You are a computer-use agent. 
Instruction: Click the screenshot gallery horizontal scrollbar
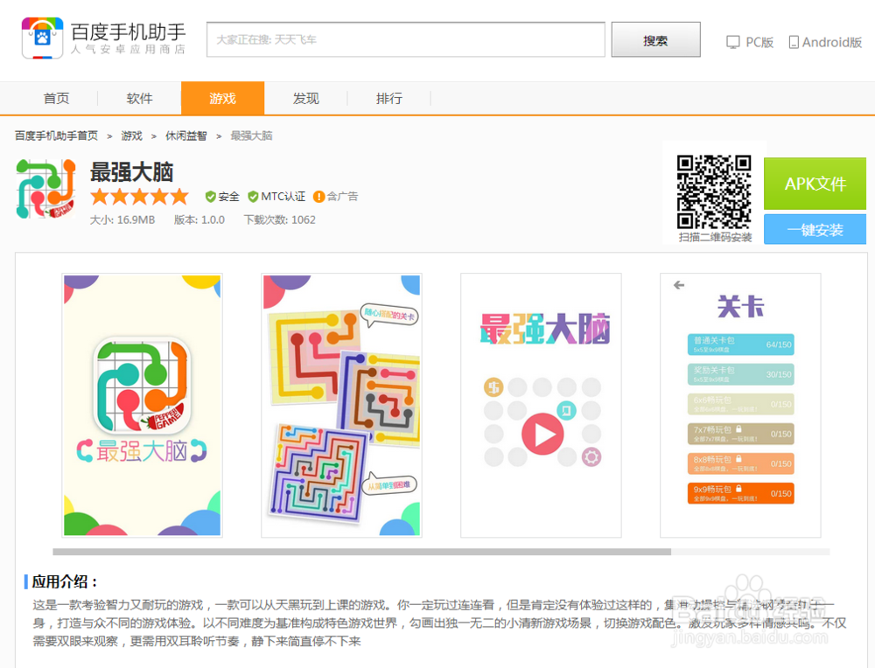click(x=361, y=552)
